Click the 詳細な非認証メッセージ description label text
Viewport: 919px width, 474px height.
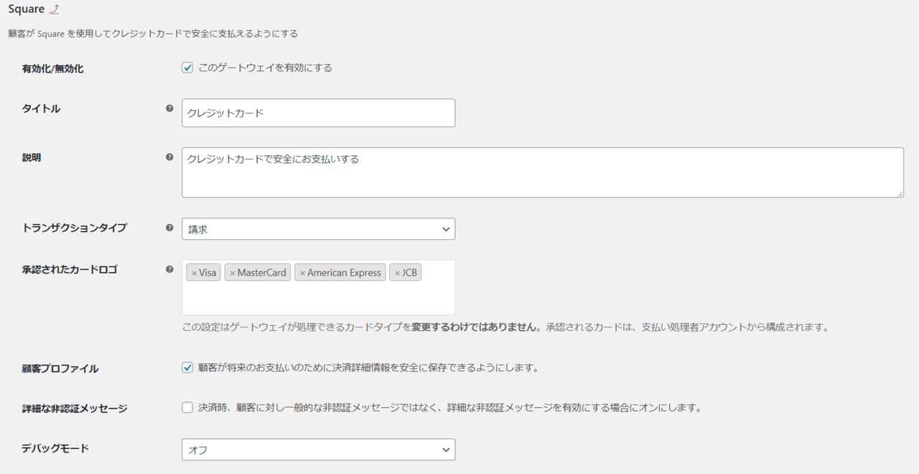click(449, 407)
